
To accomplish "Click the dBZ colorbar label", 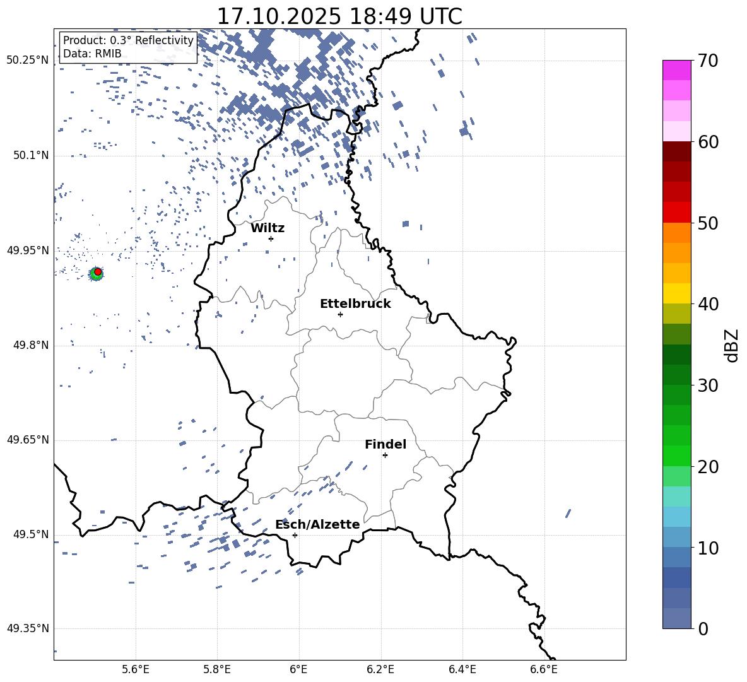I will click(732, 345).
